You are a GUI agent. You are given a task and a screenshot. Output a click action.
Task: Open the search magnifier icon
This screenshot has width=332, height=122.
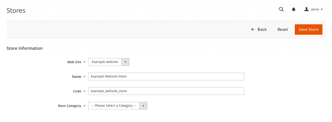point(281,9)
